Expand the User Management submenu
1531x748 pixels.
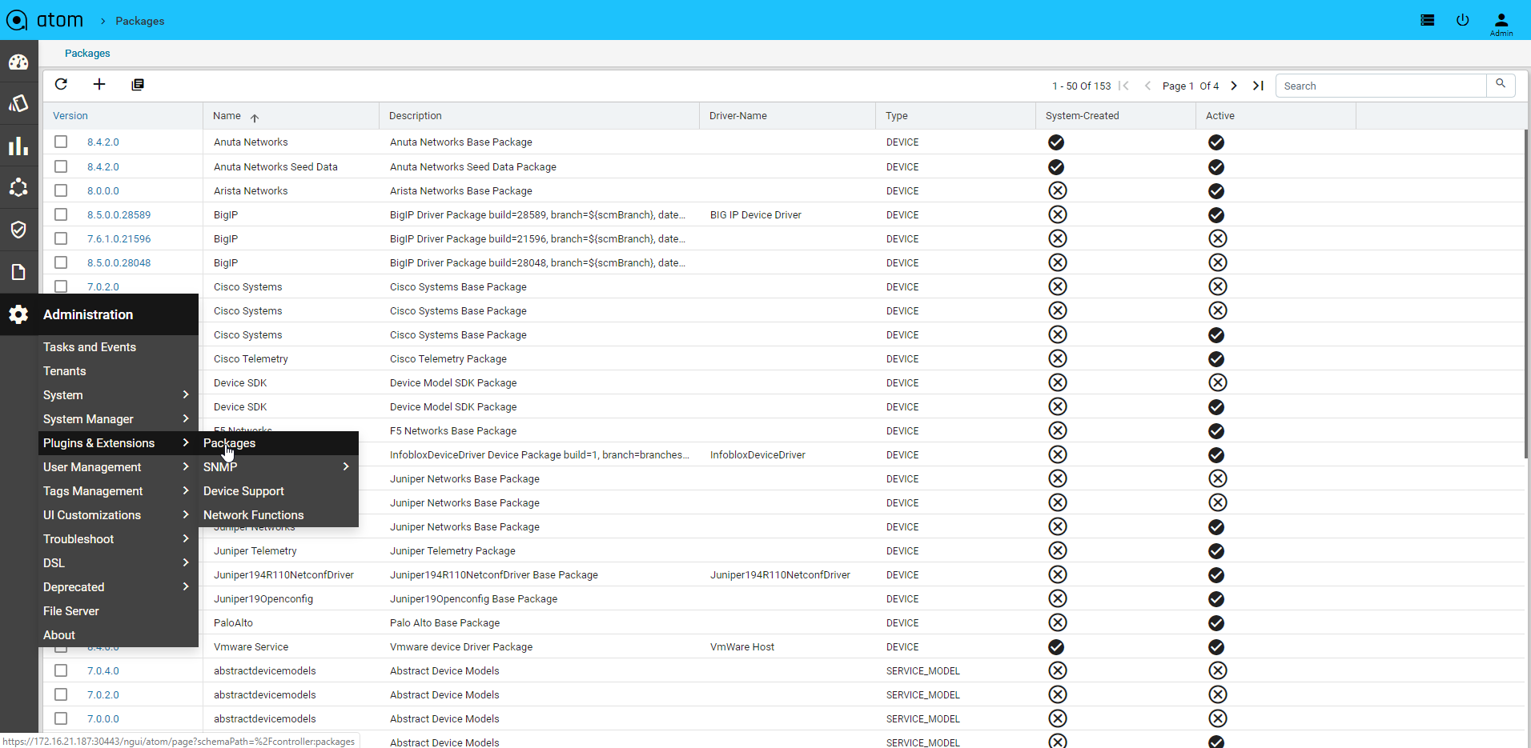point(118,467)
